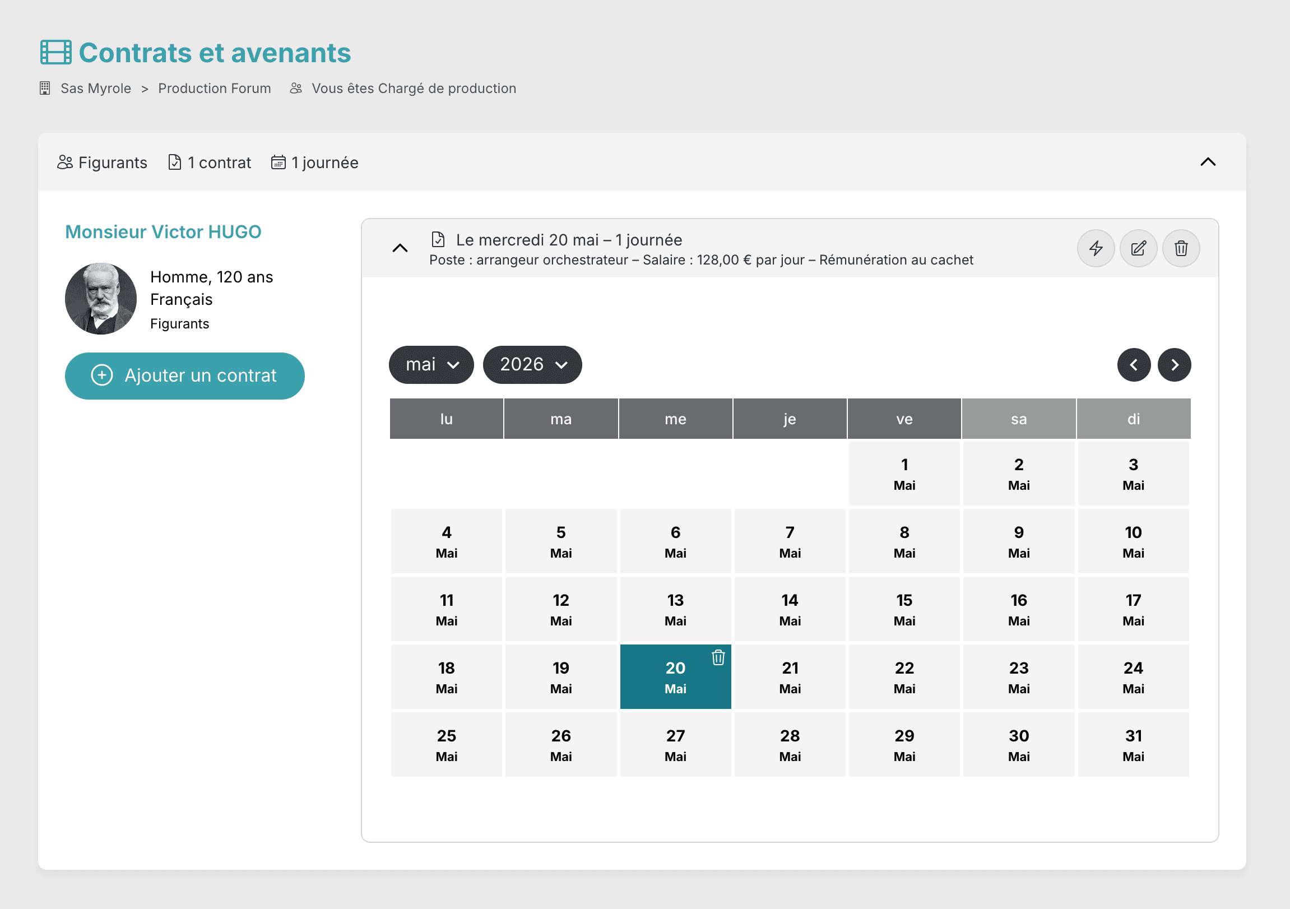This screenshot has height=909, width=1290.
Task: Open Monsieur Victor HUGO profile link
Action: point(163,232)
